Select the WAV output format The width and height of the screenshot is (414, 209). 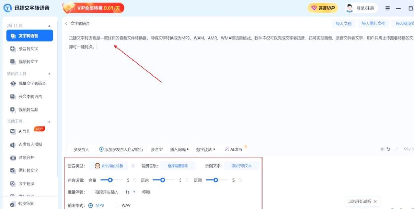pyautogui.click(x=116, y=205)
